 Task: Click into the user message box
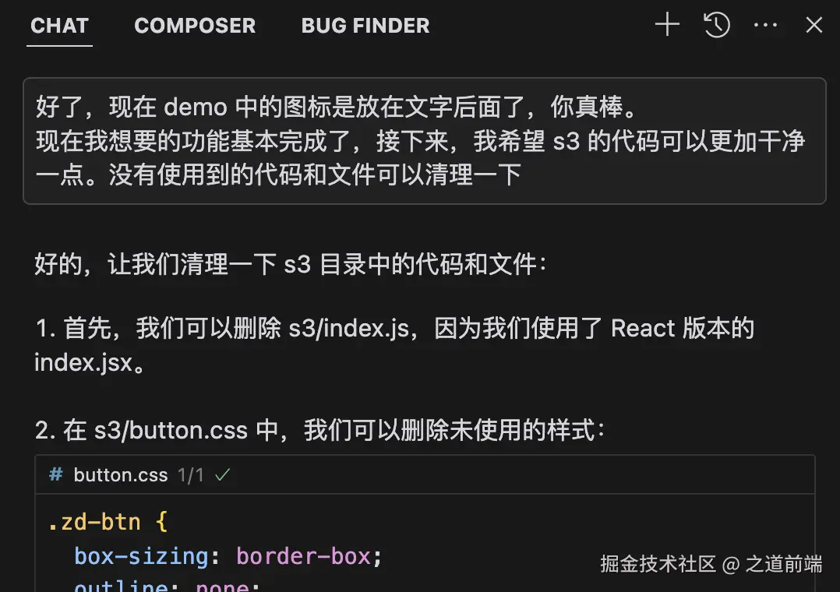click(x=424, y=140)
